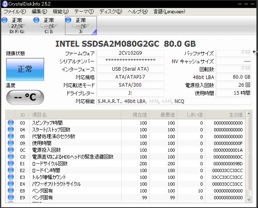Select the J: disk tab

click(x=81, y=26)
